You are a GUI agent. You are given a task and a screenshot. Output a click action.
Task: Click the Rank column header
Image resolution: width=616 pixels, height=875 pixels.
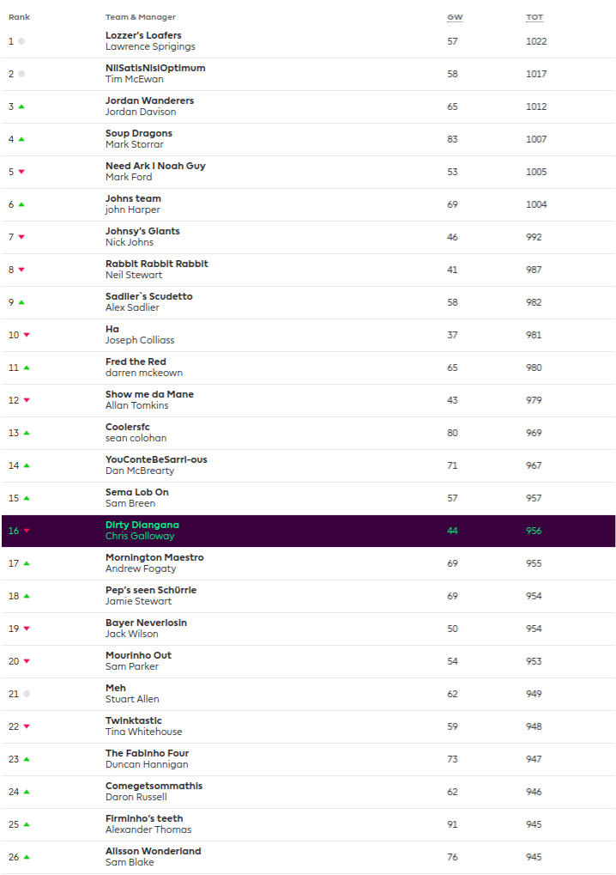(x=19, y=17)
